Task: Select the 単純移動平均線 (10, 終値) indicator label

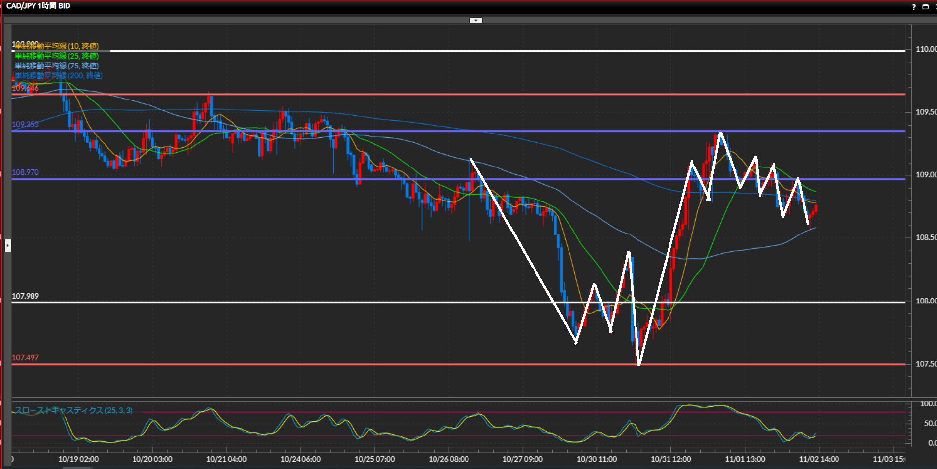Action: pyautogui.click(x=57, y=46)
